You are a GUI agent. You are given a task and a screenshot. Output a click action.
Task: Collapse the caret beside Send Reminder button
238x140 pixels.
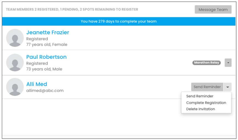(228, 87)
